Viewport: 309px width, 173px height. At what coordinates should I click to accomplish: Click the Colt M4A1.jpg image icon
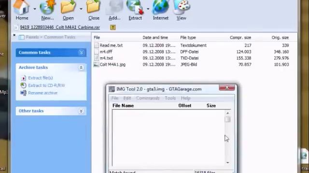[96, 64]
